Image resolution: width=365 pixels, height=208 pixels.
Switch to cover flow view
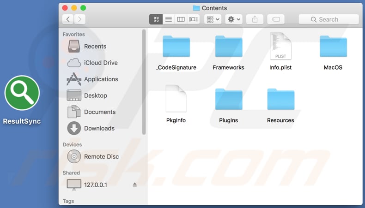(x=193, y=19)
